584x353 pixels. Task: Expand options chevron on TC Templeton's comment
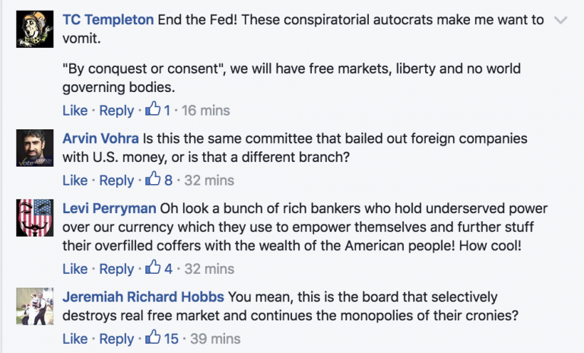561,21
